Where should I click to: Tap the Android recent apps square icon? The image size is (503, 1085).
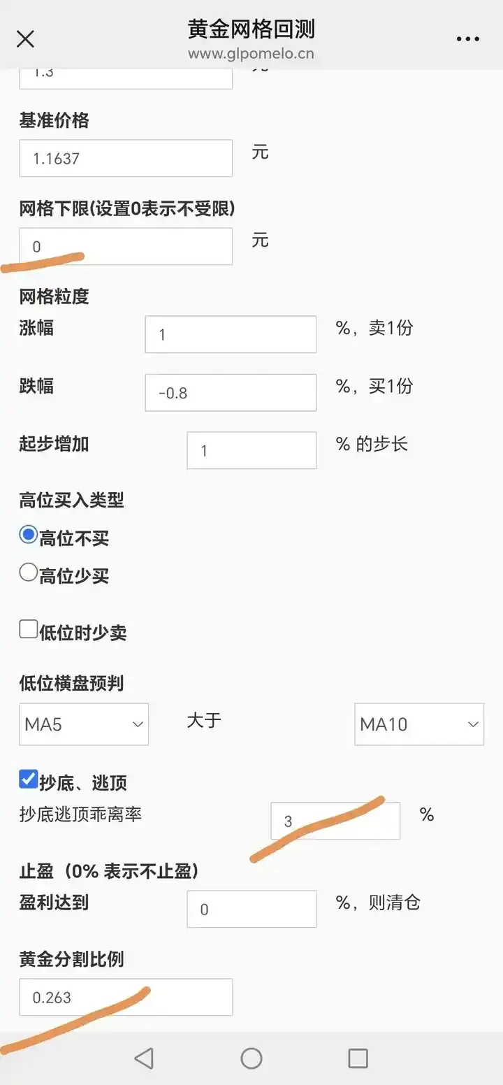pyautogui.click(x=358, y=1058)
